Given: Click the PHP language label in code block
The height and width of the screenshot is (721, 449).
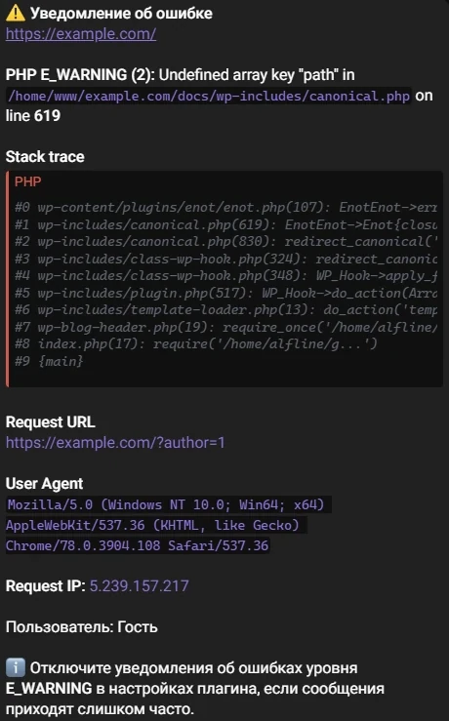Looking at the screenshot, I should pyautogui.click(x=27, y=181).
